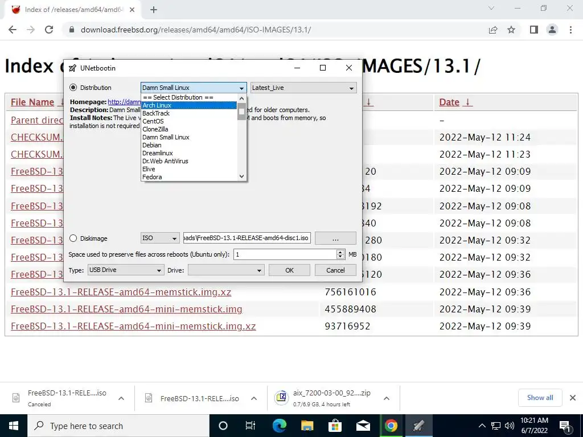Open Chrome three-dot menu
This screenshot has width=583, height=437.
click(570, 30)
